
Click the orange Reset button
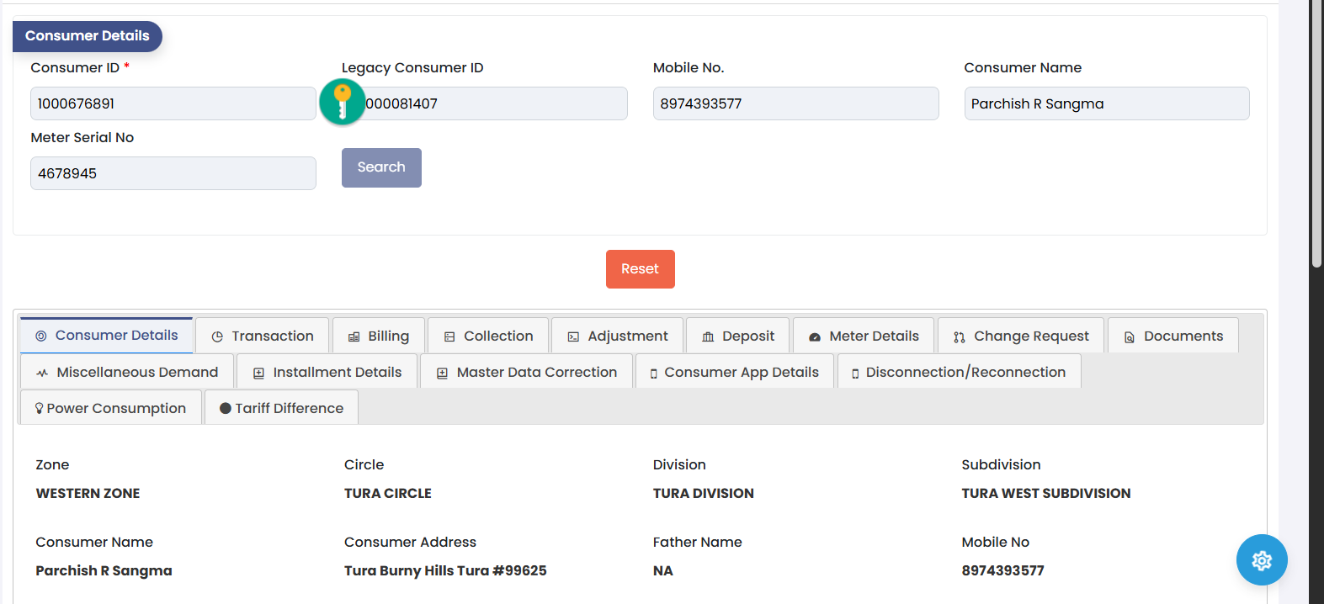click(640, 269)
